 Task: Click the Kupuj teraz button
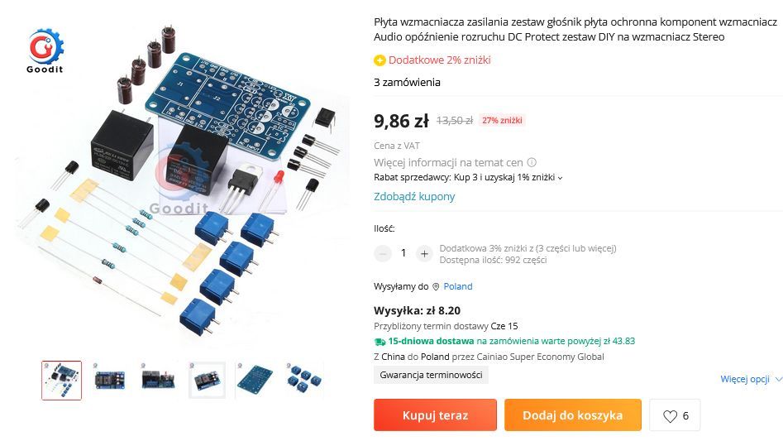tap(436, 415)
